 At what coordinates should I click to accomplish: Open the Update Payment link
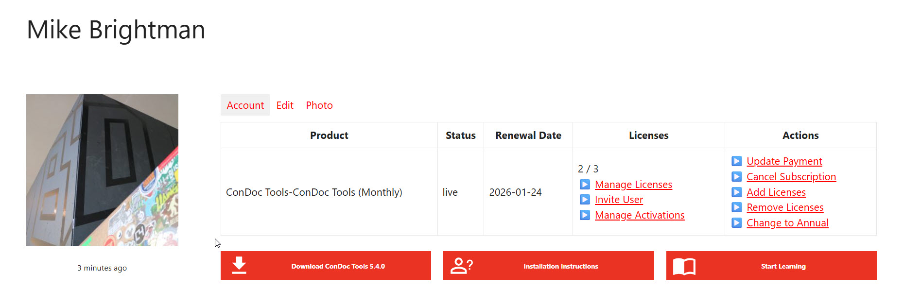[784, 161]
